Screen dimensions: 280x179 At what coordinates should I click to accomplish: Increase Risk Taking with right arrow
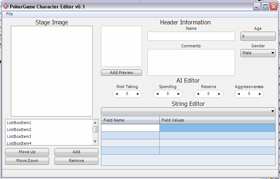coord(138,94)
